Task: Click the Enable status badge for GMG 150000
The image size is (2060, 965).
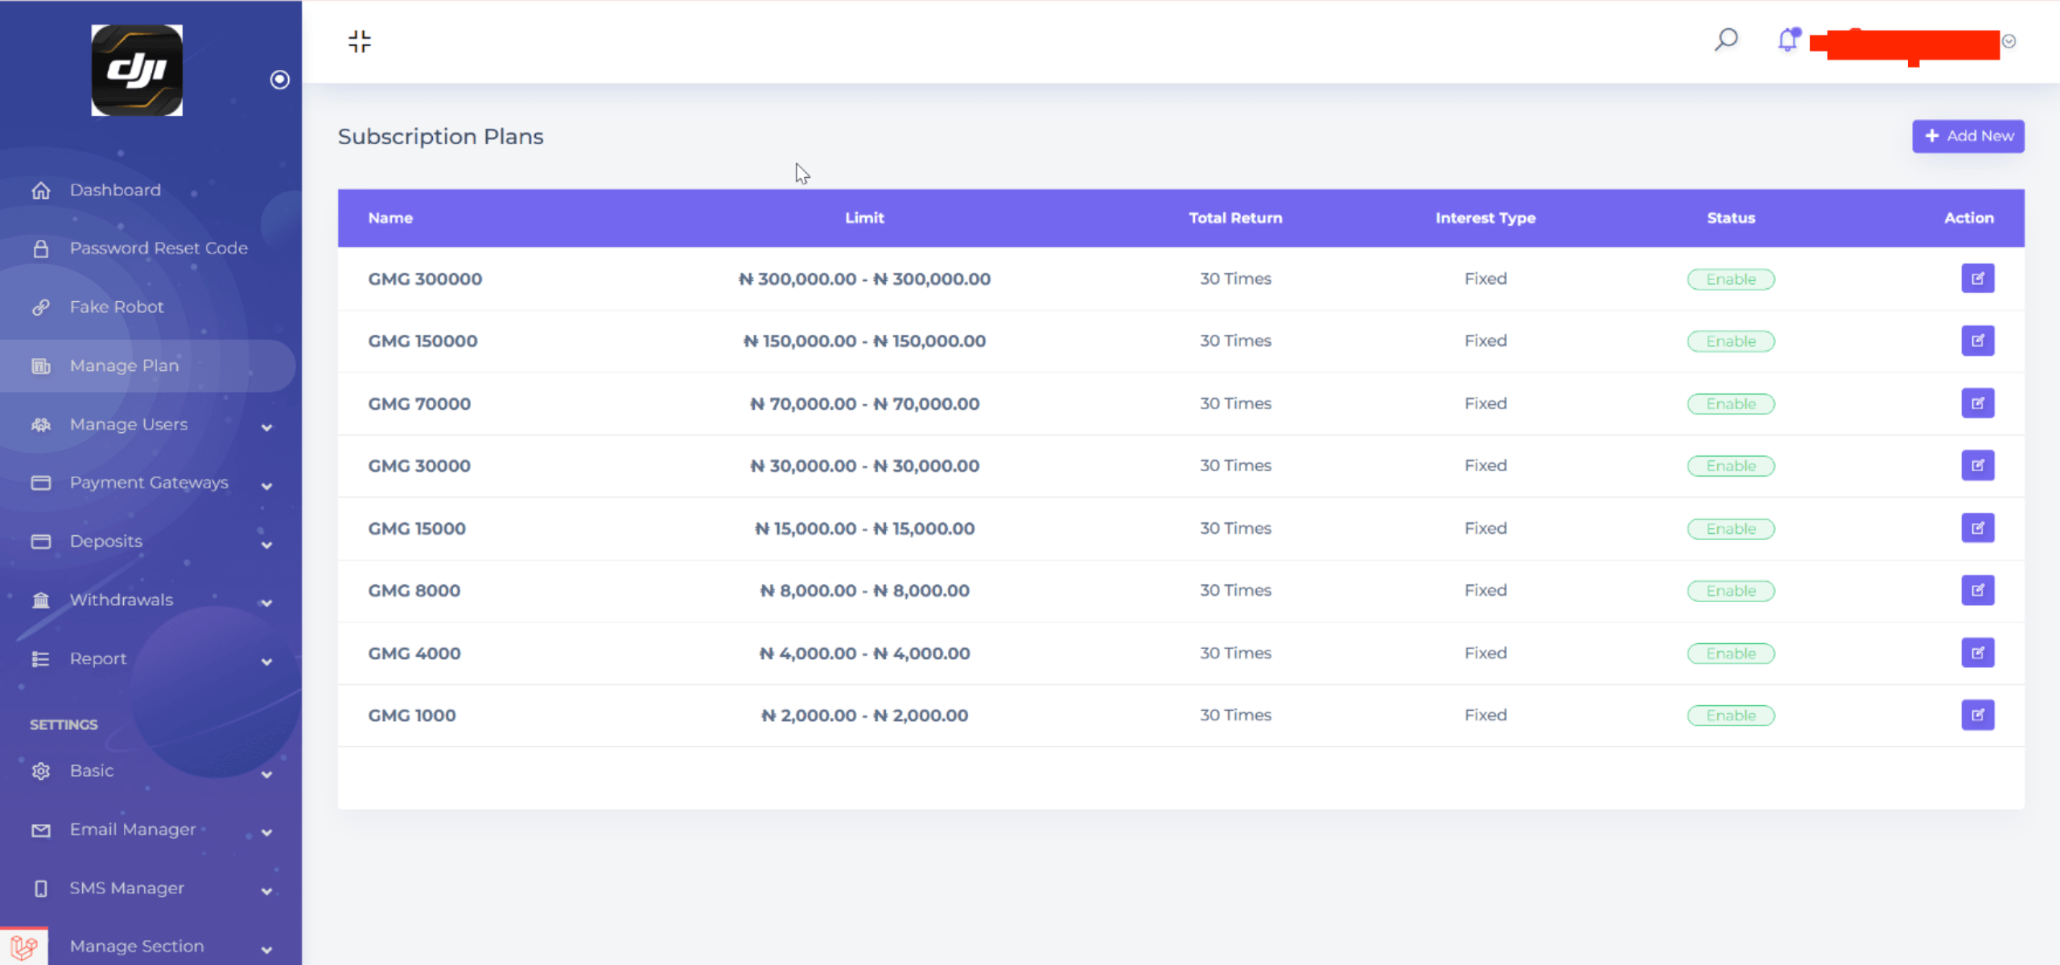Action: [1730, 341]
